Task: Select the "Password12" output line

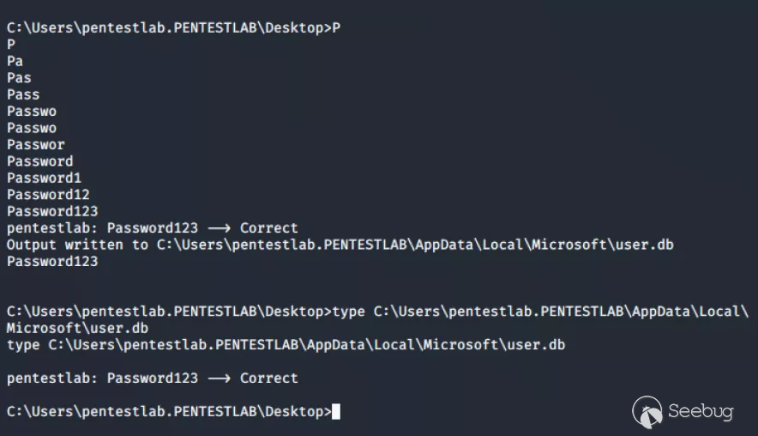Action: (48, 195)
